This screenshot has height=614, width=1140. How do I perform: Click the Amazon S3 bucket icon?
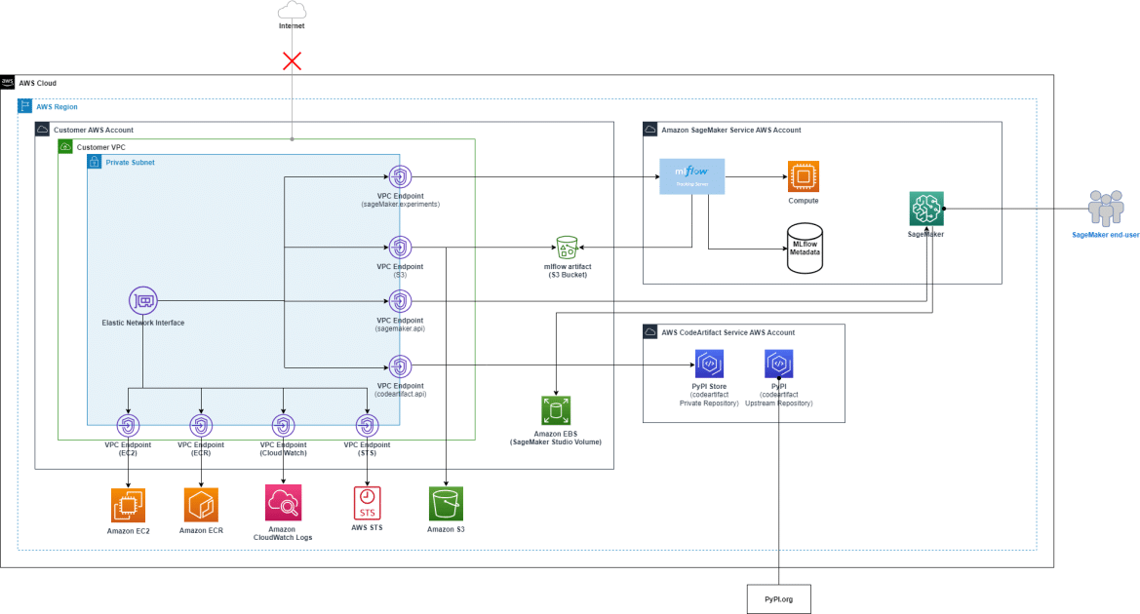446,502
